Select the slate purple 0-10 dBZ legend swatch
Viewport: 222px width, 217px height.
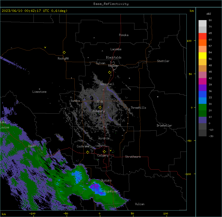tap(202, 120)
